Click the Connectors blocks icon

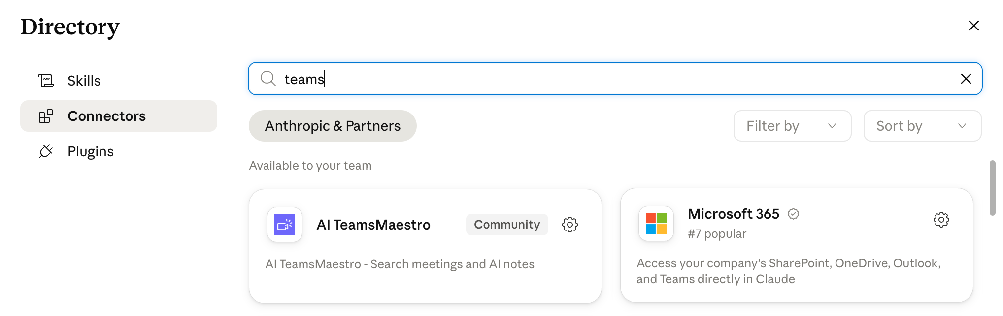[x=46, y=116]
